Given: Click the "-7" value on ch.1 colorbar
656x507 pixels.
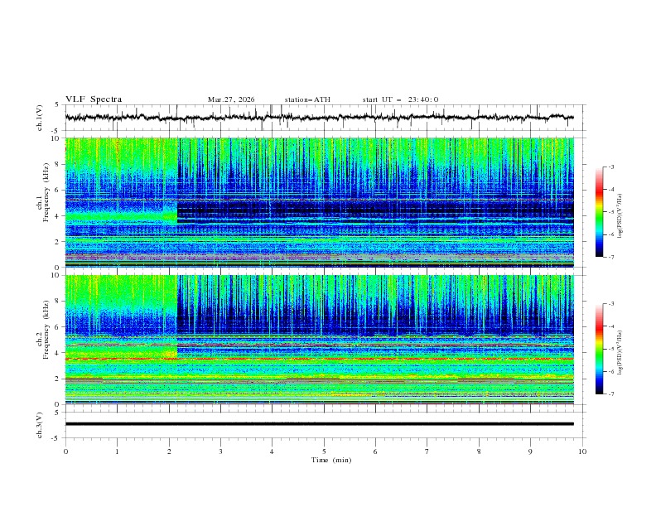Looking at the screenshot, I should [x=611, y=258].
